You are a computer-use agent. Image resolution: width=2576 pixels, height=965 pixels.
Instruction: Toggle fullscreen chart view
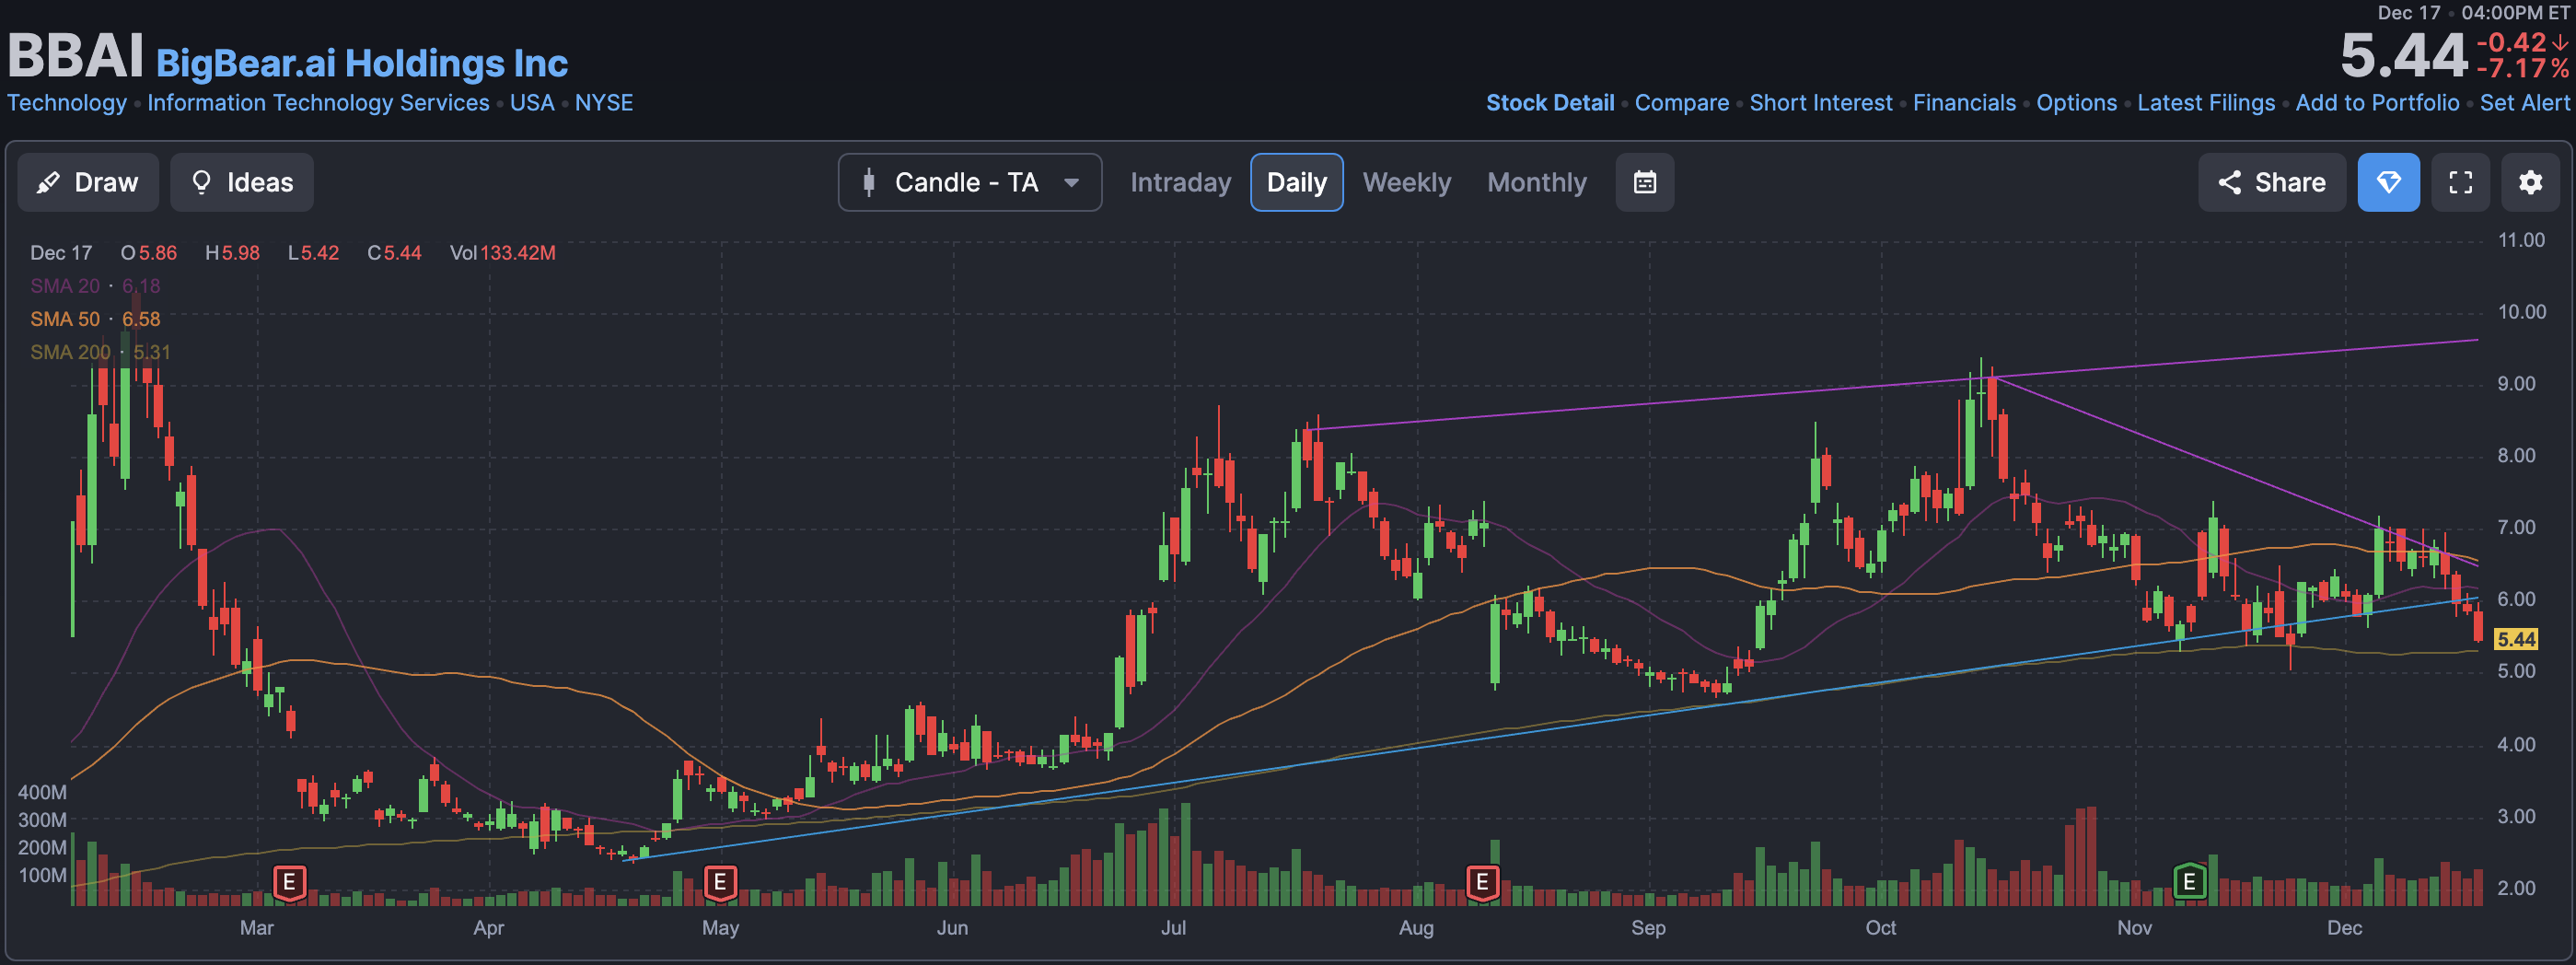point(2461,182)
